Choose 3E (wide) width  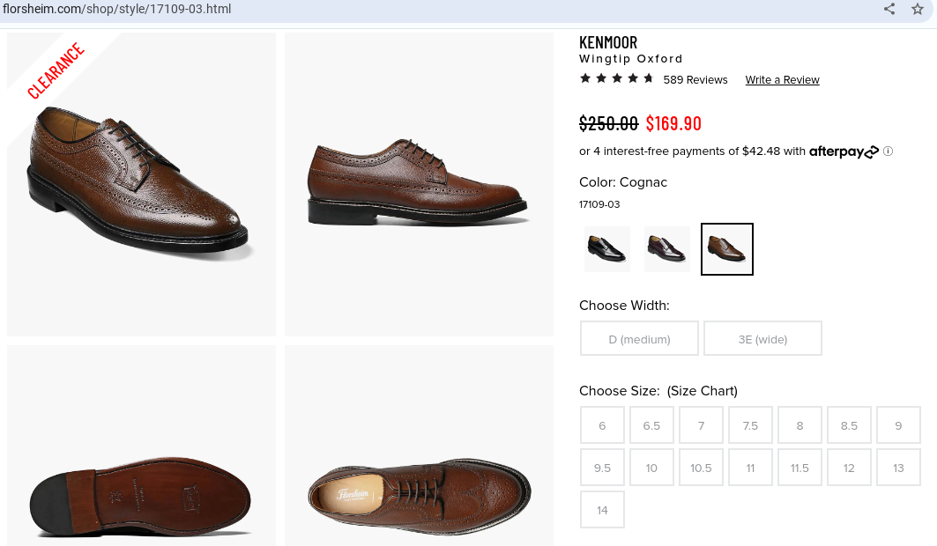762,338
